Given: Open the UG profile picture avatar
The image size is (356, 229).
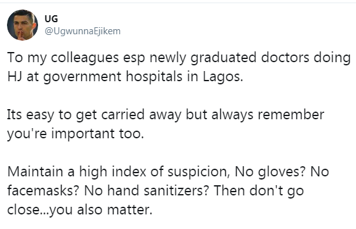Looking at the screenshot, I should click(x=22, y=25).
